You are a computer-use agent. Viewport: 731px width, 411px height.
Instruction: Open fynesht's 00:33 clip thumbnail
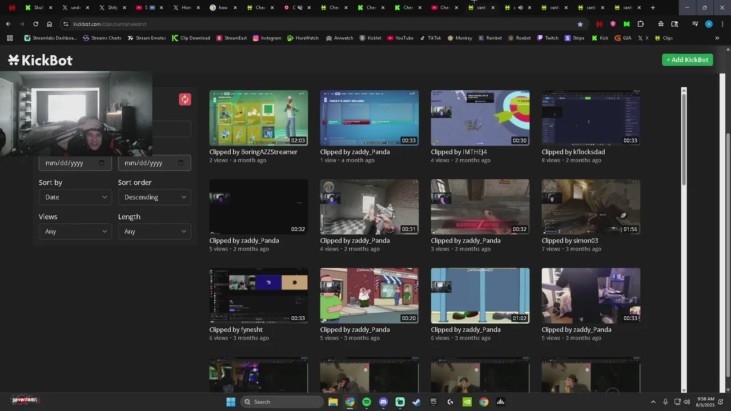259,296
